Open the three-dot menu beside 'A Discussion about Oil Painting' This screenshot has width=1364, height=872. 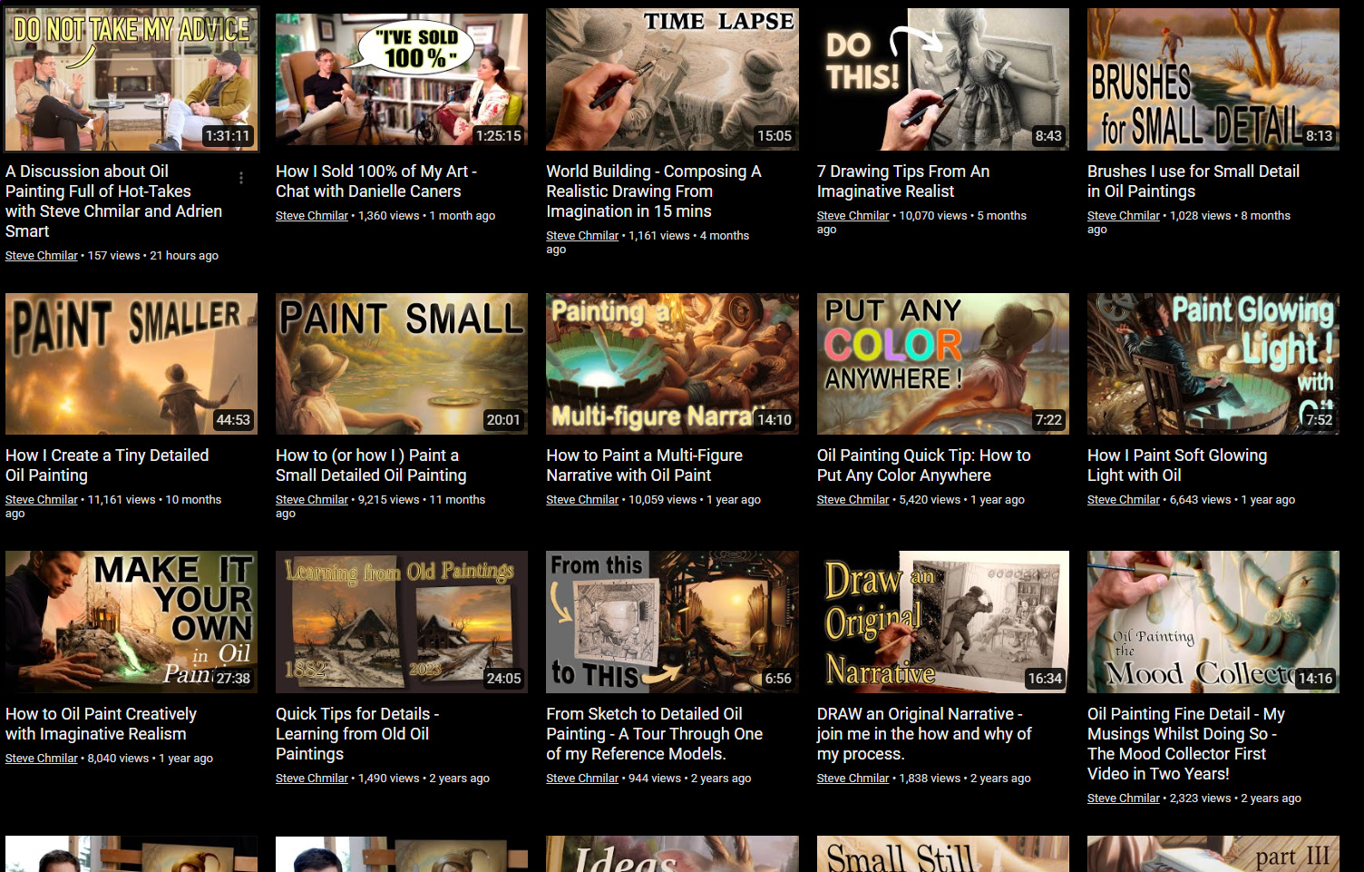pyautogui.click(x=241, y=178)
